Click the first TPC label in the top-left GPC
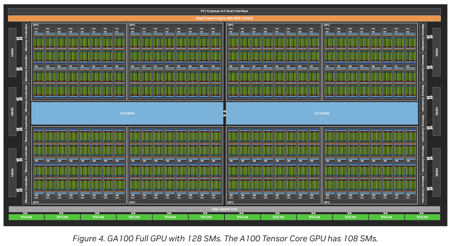This screenshot has width=452, height=246. (x=36, y=29)
